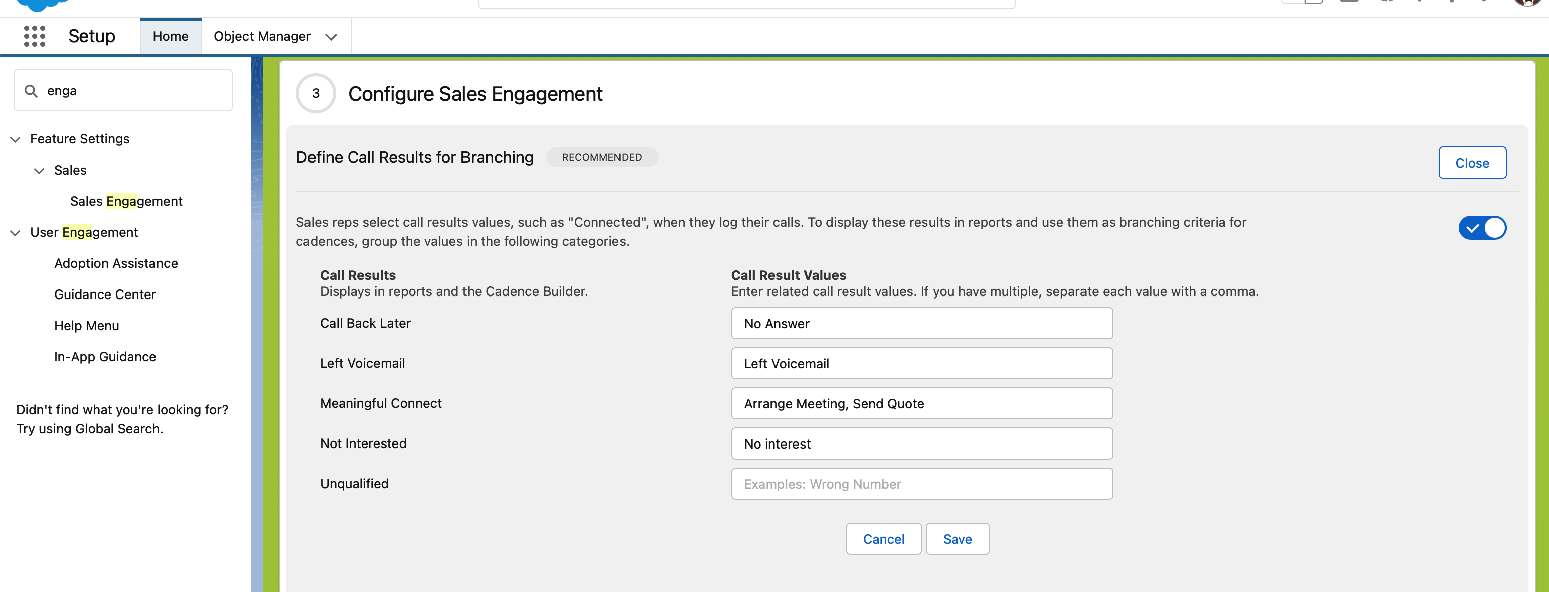Click the Close button
This screenshot has width=1549, height=592.
click(1471, 163)
